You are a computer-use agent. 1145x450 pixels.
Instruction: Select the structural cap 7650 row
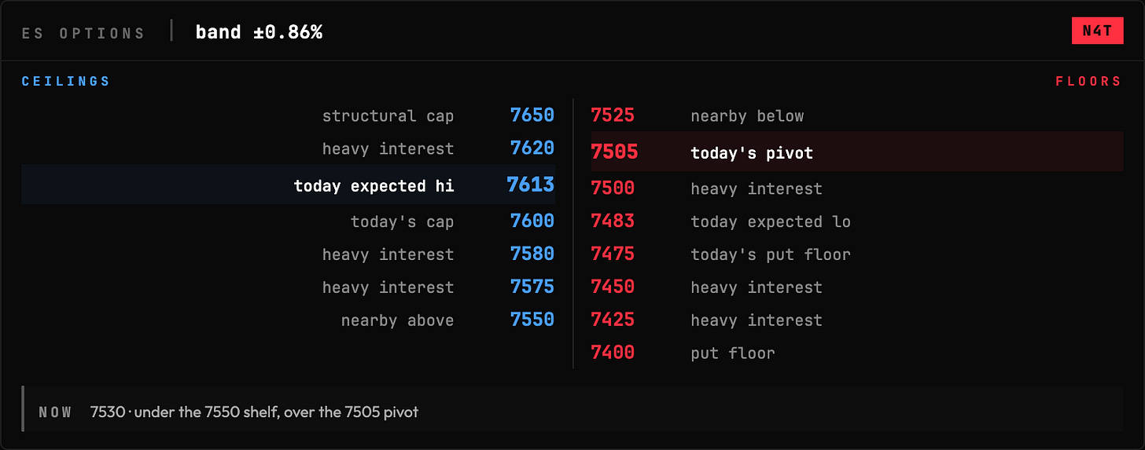[x=288, y=115]
